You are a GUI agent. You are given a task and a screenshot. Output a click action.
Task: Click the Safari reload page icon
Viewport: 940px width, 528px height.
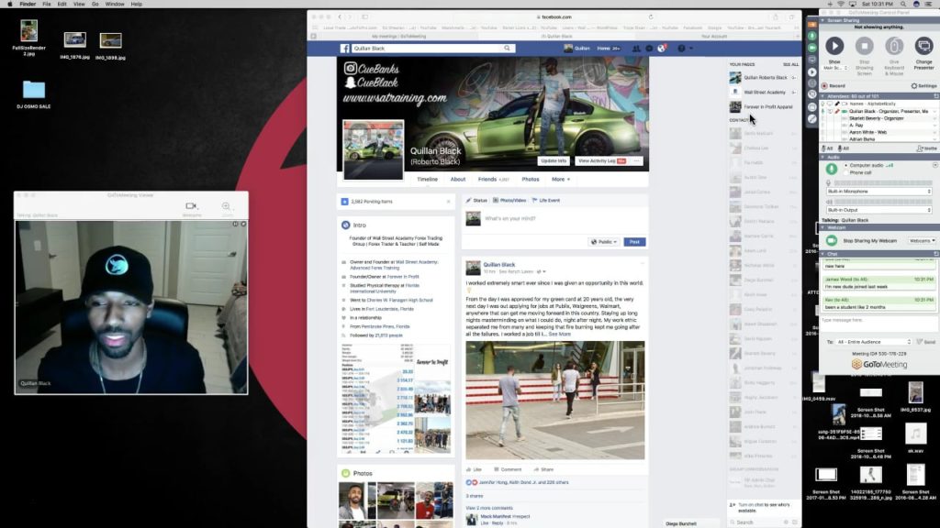[651, 17]
